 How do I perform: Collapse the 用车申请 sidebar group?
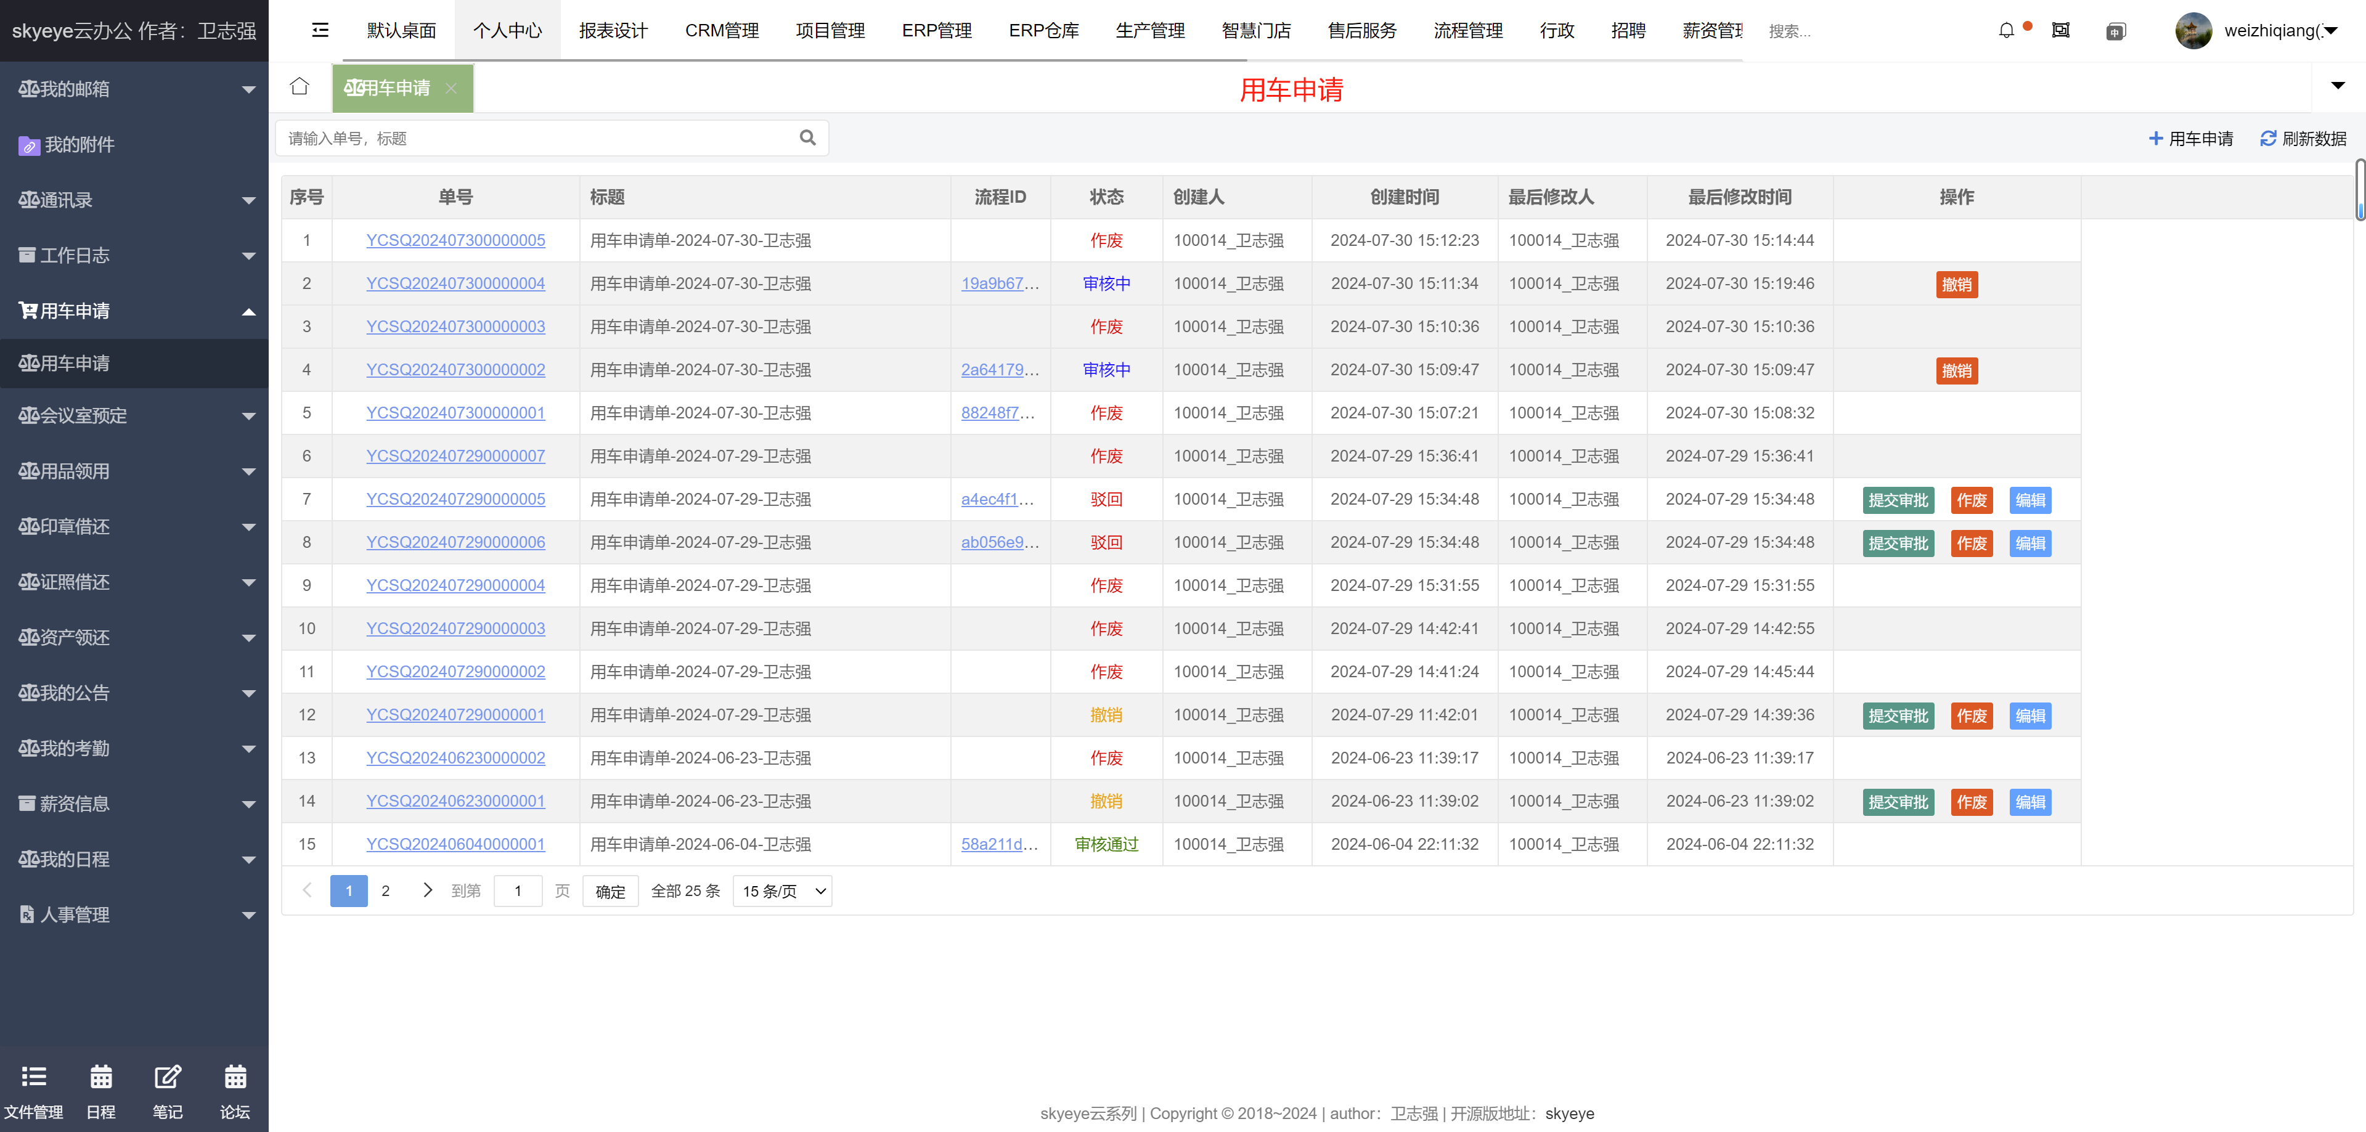[x=134, y=311]
